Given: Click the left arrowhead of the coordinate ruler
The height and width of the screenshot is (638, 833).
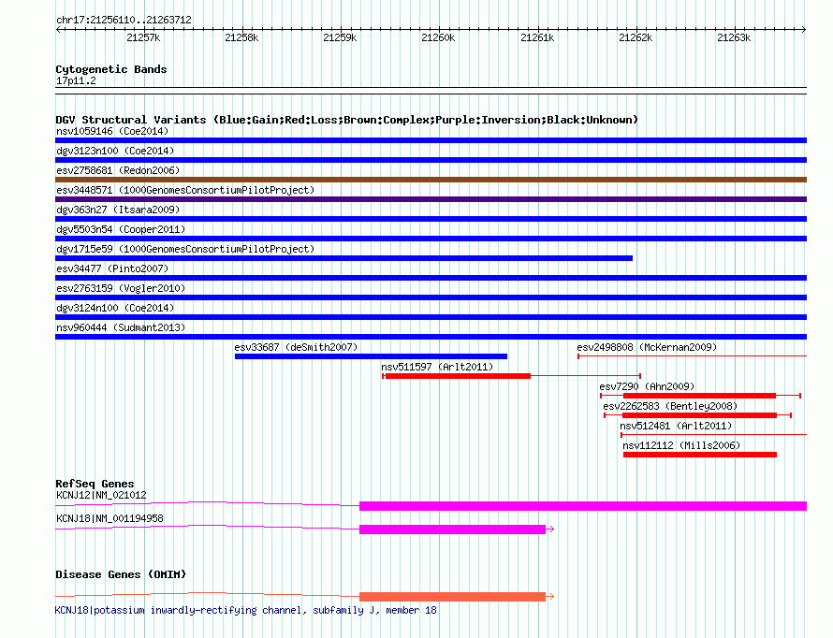Looking at the screenshot, I should pyautogui.click(x=59, y=29).
